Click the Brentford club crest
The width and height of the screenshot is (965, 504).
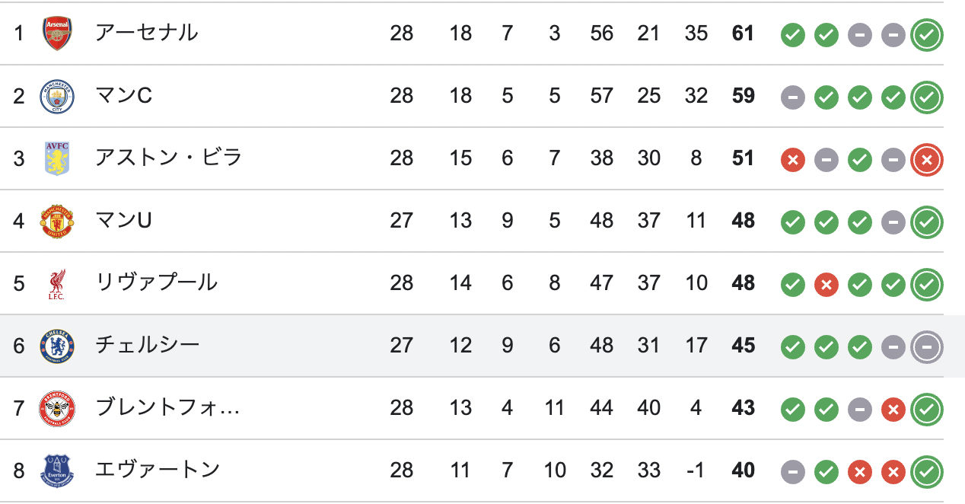tap(57, 408)
